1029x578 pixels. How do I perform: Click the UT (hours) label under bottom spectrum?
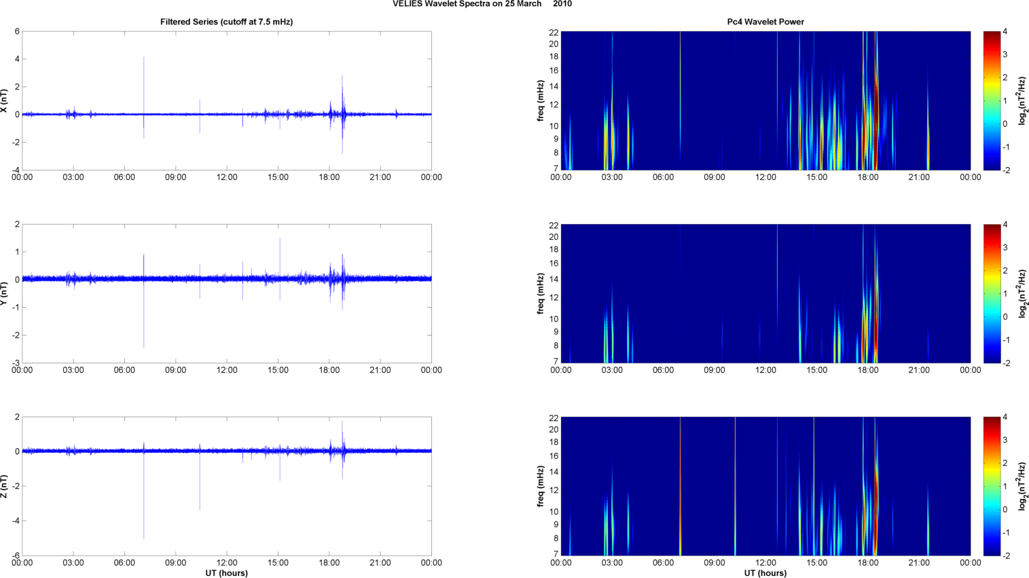(x=765, y=573)
